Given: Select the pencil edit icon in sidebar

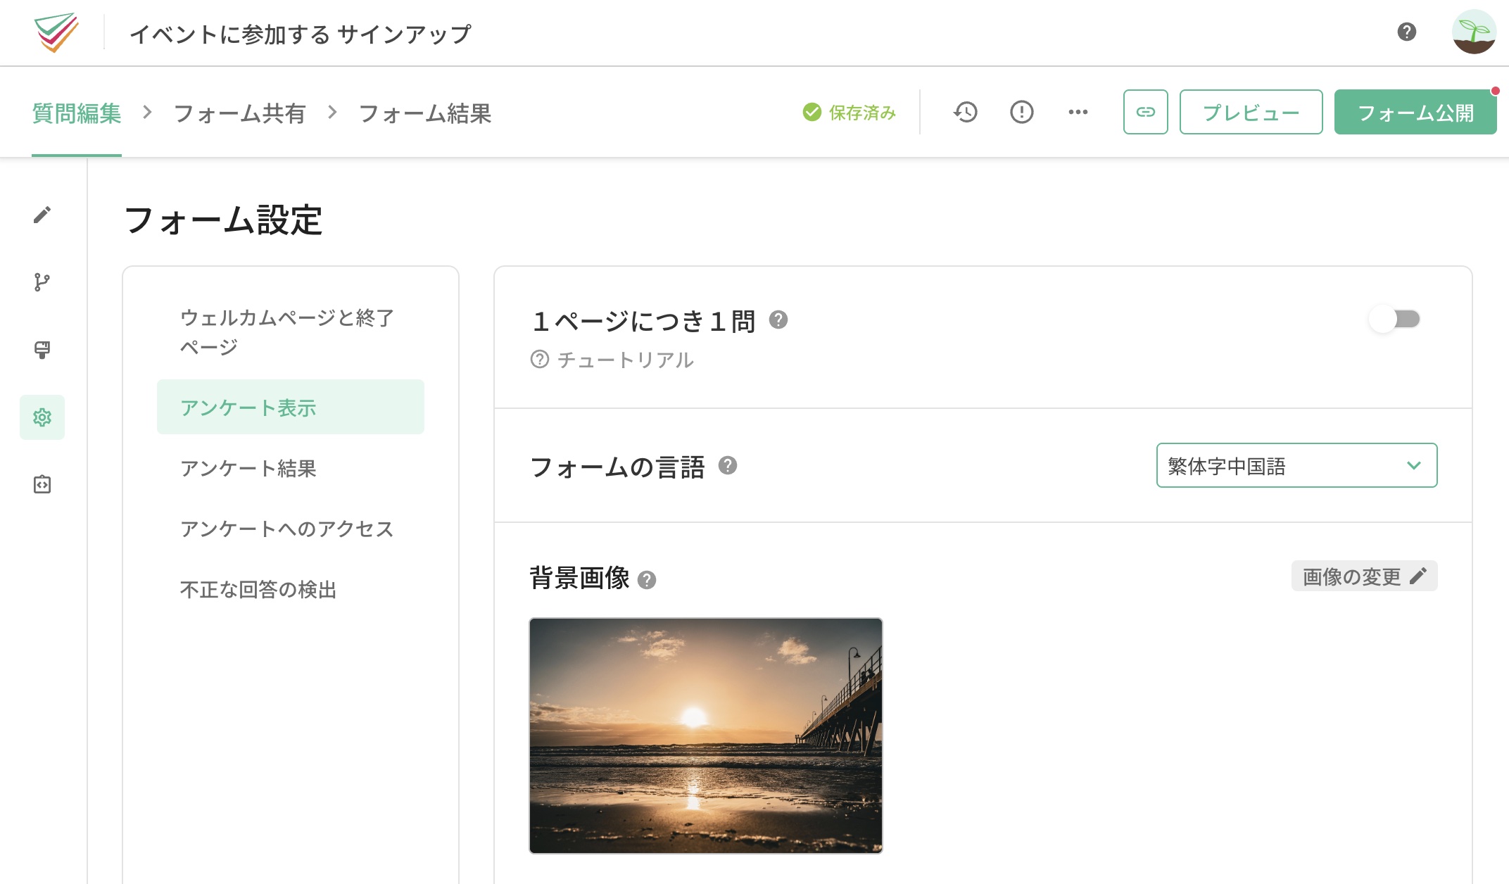Looking at the screenshot, I should pos(42,215).
